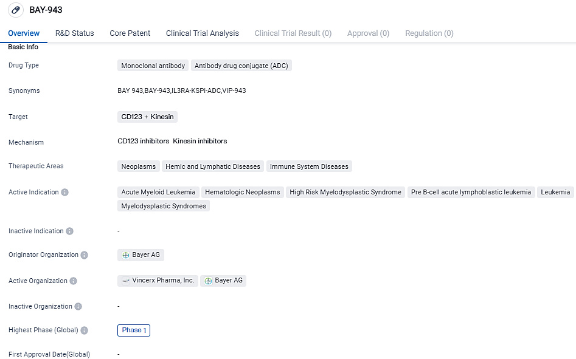Open Clinical Trial Analysis tab
Viewport: 576px width, 359px height.
click(x=202, y=33)
